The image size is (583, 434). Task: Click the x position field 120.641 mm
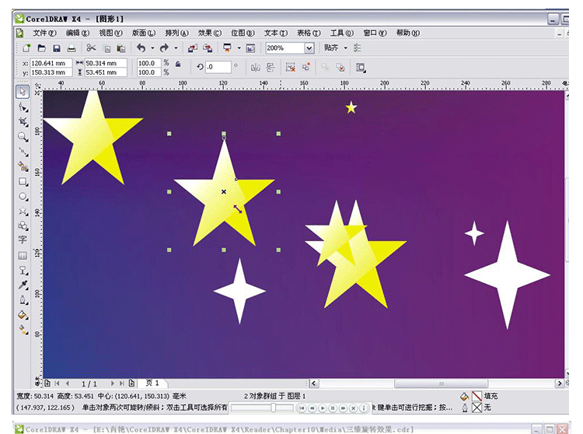51,63
